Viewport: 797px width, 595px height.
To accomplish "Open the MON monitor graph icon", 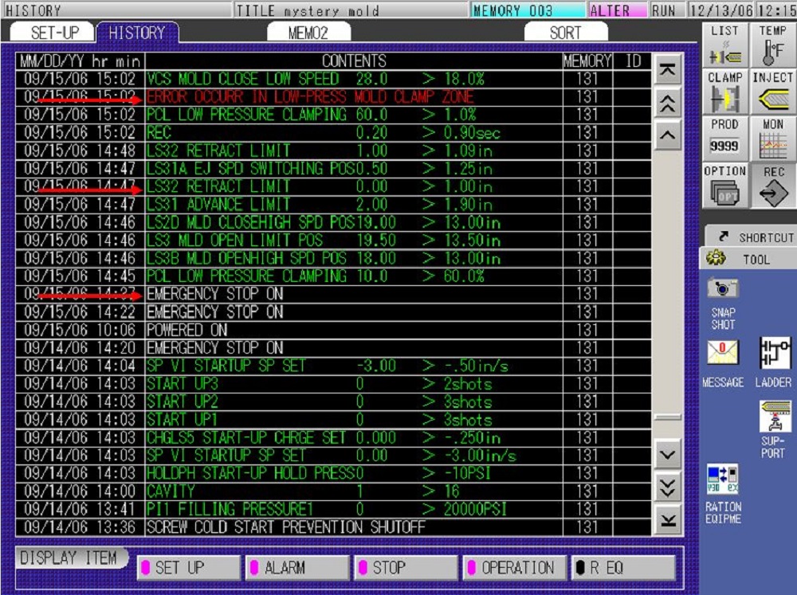I will [772, 140].
